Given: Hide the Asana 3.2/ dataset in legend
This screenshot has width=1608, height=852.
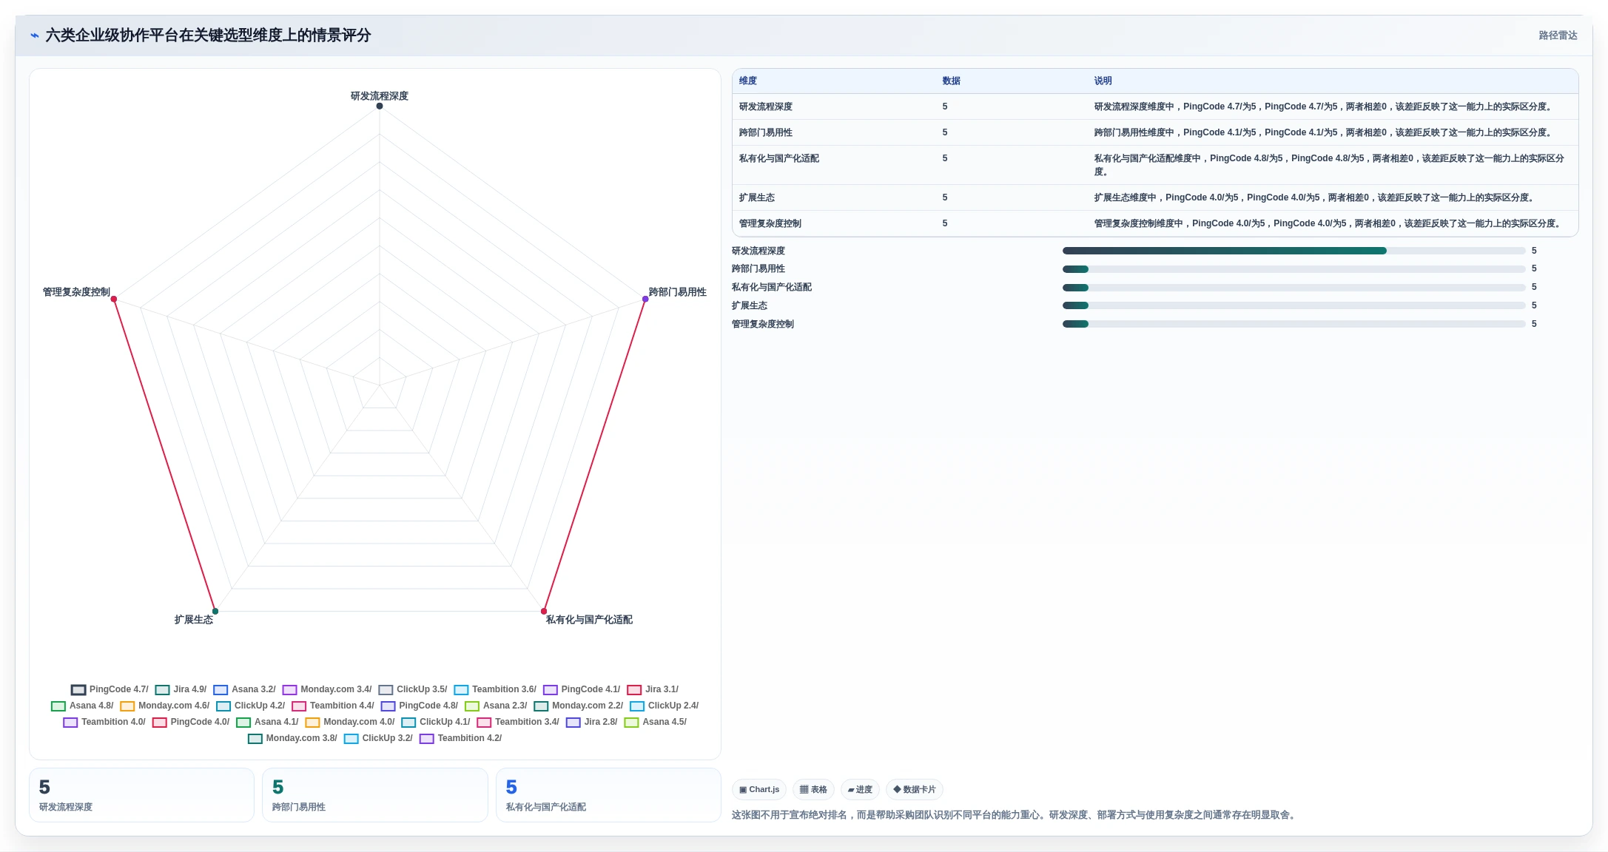Looking at the screenshot, I should tap(244, 689).
